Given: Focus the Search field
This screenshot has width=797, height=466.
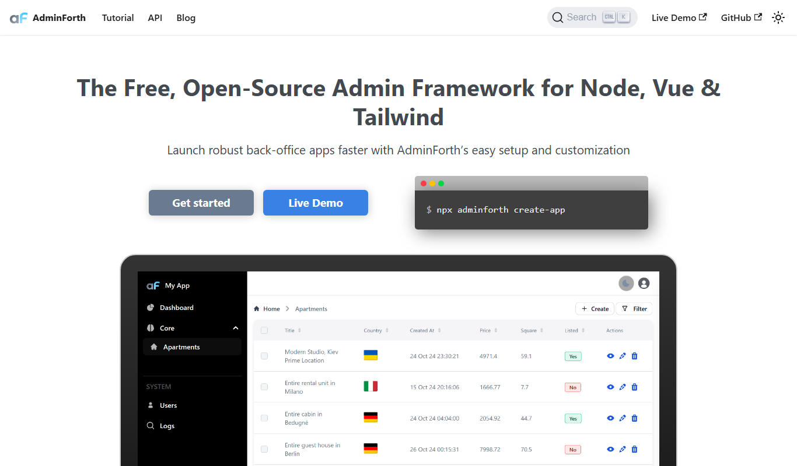Looking at the screenshot, I should tap(592, 17).
